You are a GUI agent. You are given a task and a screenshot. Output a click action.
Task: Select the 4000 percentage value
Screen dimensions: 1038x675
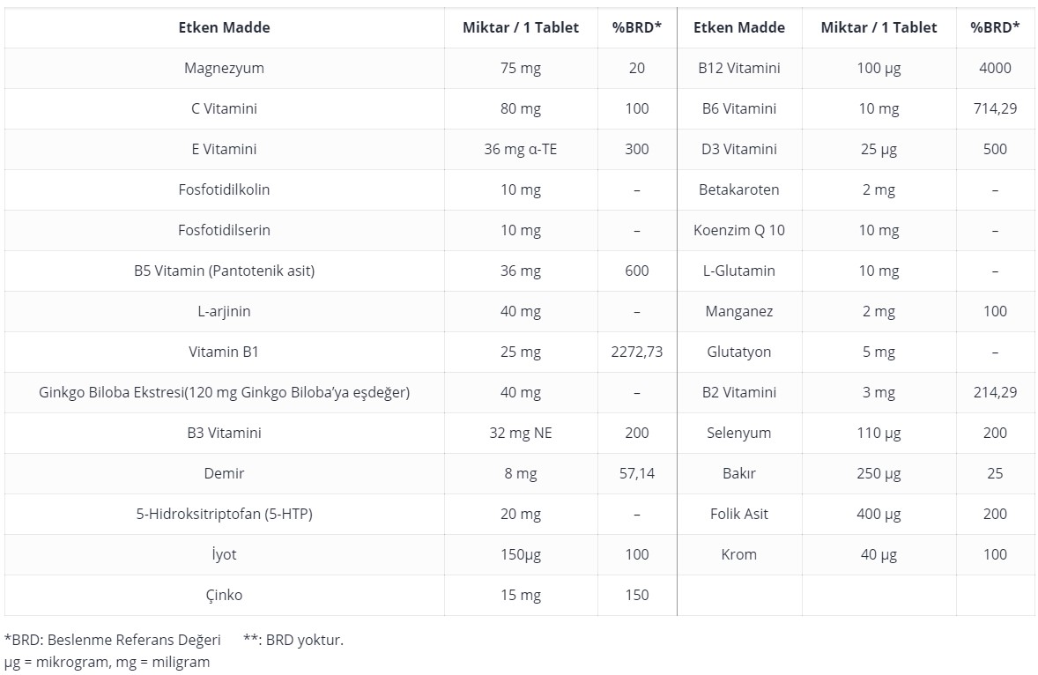[995, 68]
